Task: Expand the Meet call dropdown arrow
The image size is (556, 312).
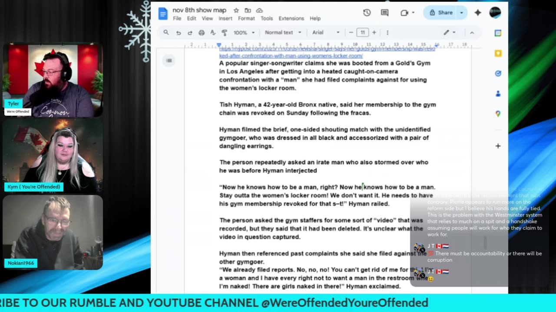Action: coord(413,13)
